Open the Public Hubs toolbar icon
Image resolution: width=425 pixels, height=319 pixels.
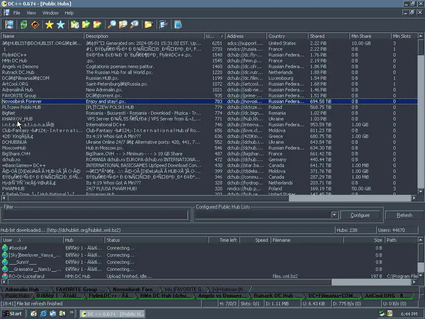tap(10, 25)
